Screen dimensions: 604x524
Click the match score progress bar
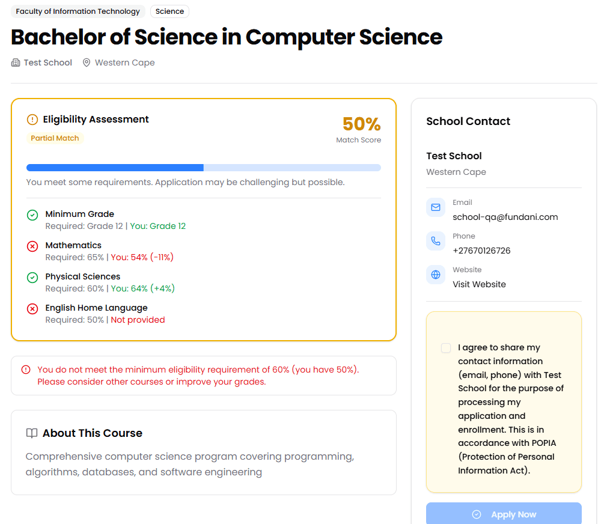(204, 168)
